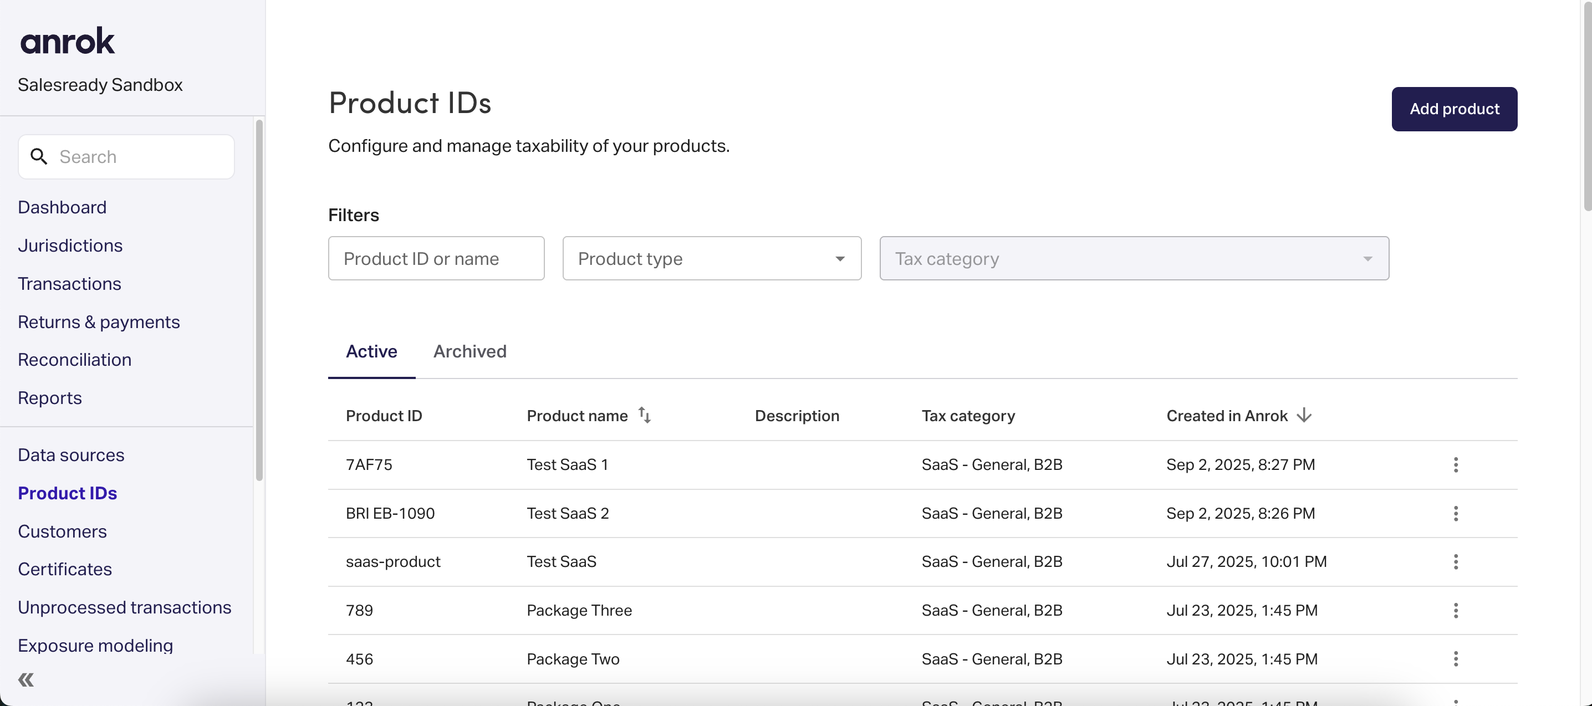
Task: Toggle Created in Anrok sort arrow
Action: [1304, 415]
